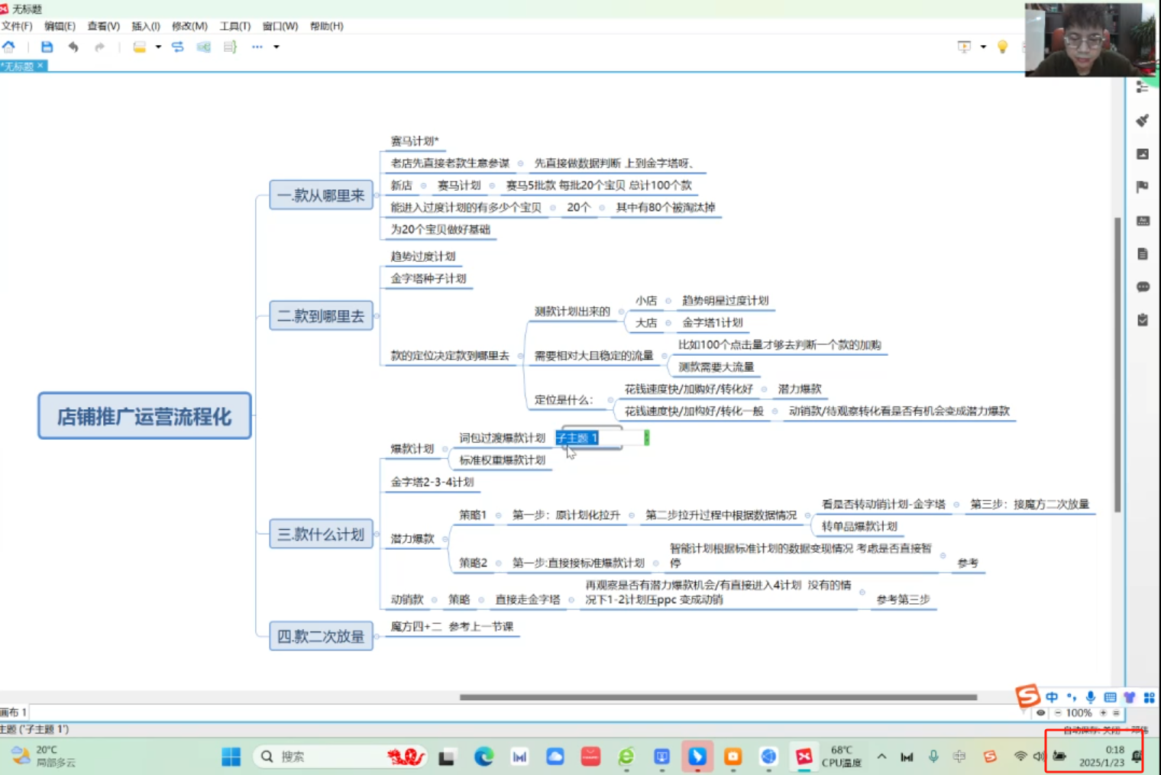Expand the presentation mode dropdown arrow
This screenshot has width=1161, height=775.
point(983,47)
